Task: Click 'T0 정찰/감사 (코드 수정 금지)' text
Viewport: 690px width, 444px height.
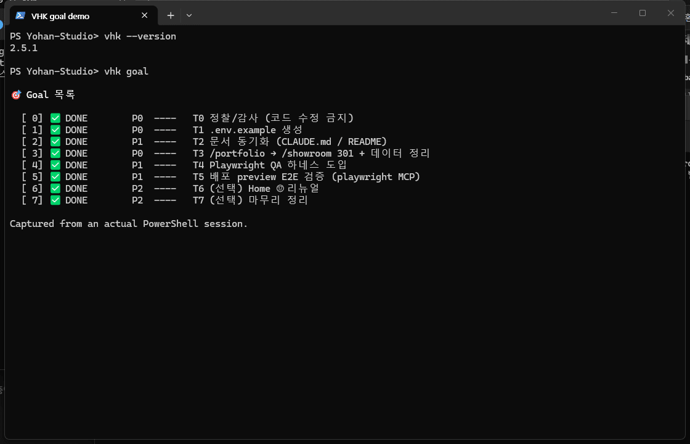Action: tap(273, 118)
